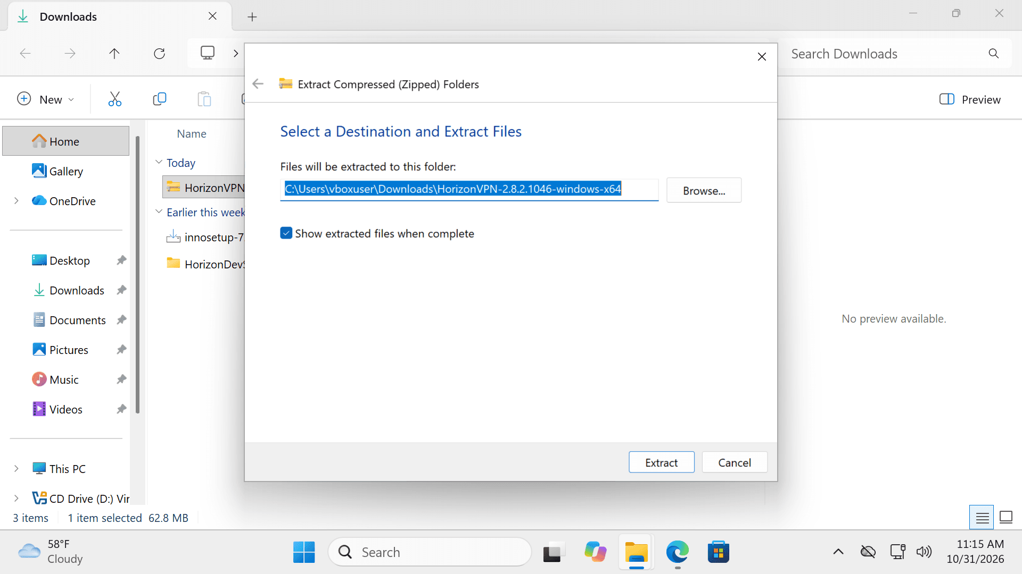This screenshot has height=574, width=1022.
Task: Click the Name column header
Action: click(192, 134)
